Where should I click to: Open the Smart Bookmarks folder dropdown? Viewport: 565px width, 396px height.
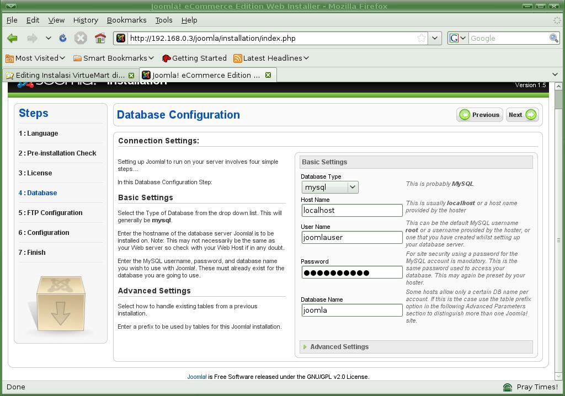coord(114,58)
